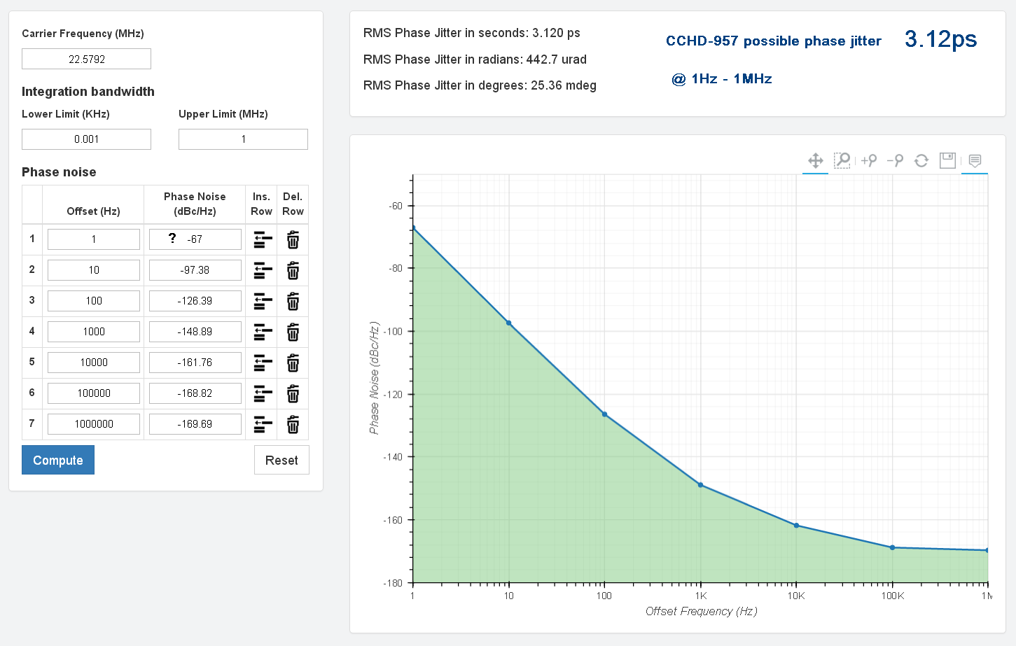Viewport: 1016px width, 646px height.
Task: Edit the -168.82 phase noise field
Action: (x=195, y=393)
